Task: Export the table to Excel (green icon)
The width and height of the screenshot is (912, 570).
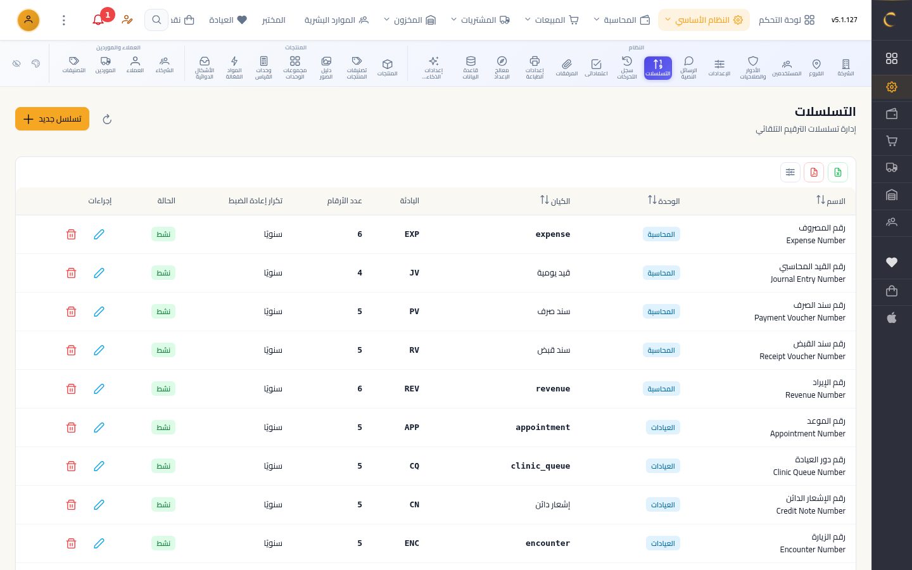Action: tap(838, 172)
